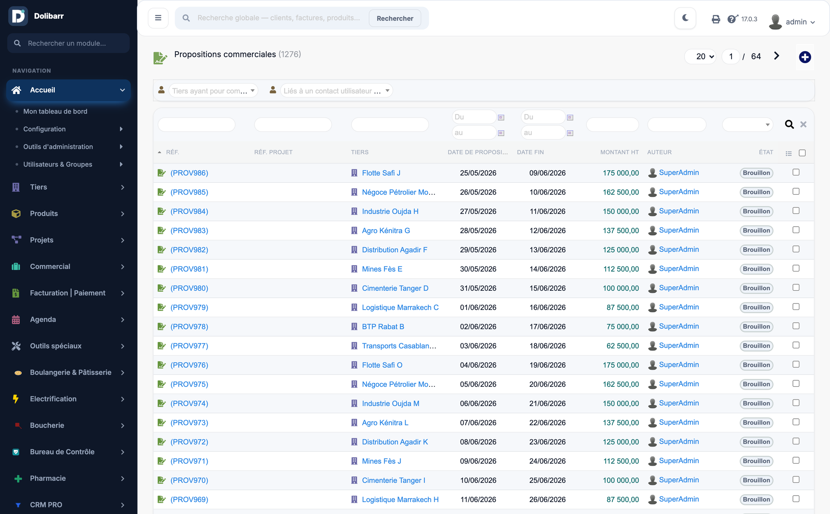830x514 pixels.
Task: Add new proposal with plus icon
Action: pyautogui.click(x=805, y=57)
